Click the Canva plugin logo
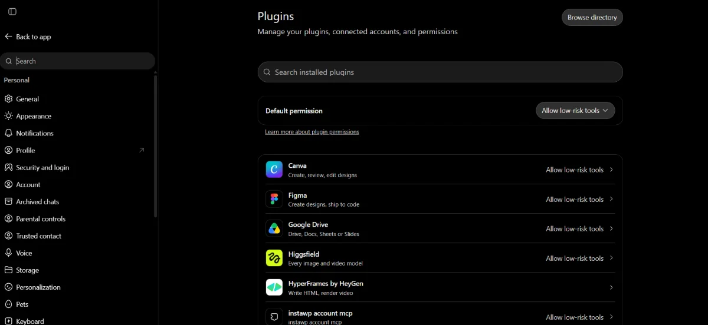 point(274,170)
